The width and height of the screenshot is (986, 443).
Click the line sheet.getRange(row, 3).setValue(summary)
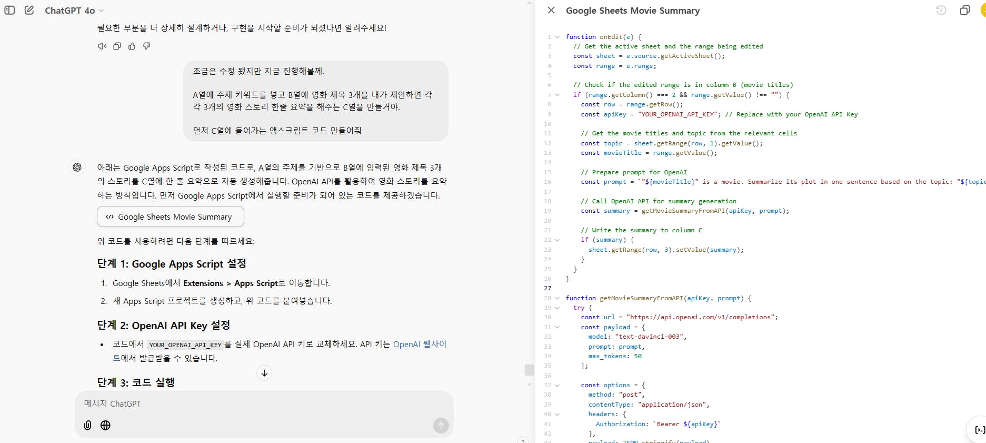(666, 250)
